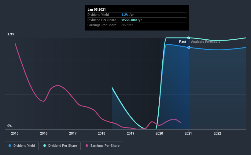Select the 2016 year label on the axis
Screen dimensions: 251x155
pyautogui.click(x=44, y=133)
